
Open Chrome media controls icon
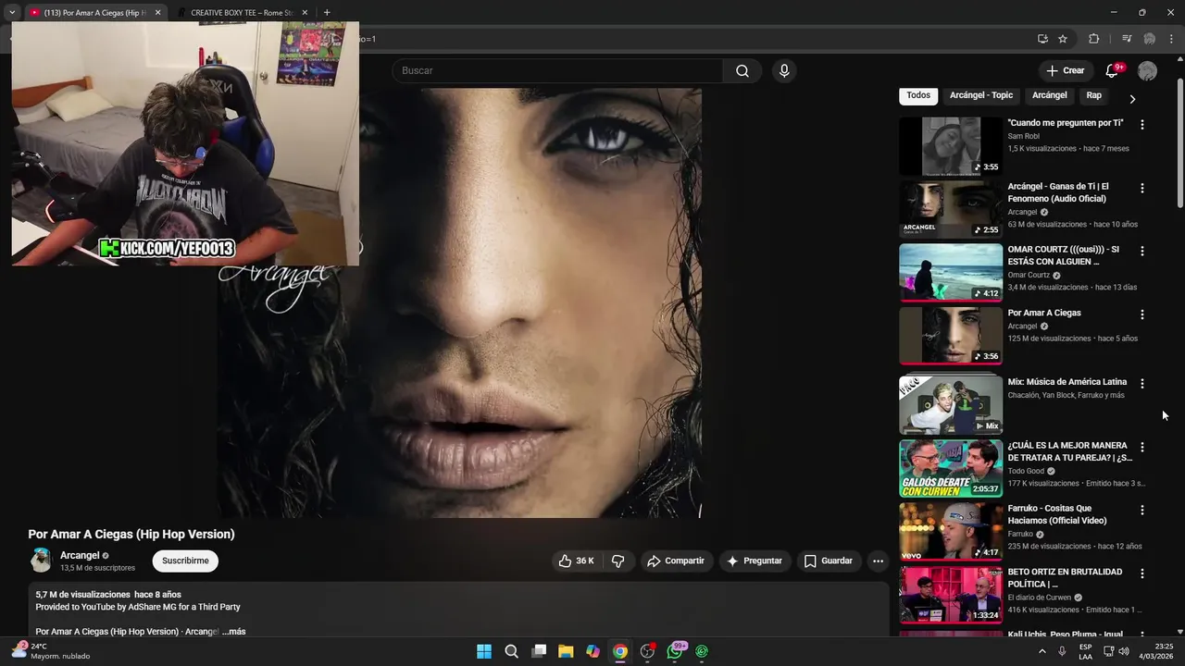coord(1127,39)
